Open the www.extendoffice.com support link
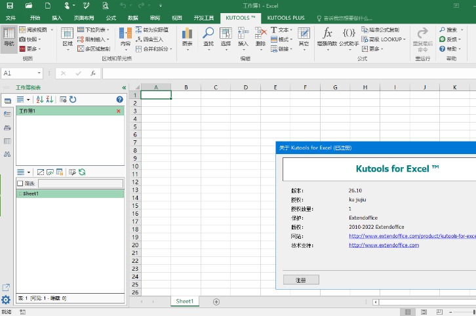This screenshot has width=476, height=316. click(x=384, y=245)
